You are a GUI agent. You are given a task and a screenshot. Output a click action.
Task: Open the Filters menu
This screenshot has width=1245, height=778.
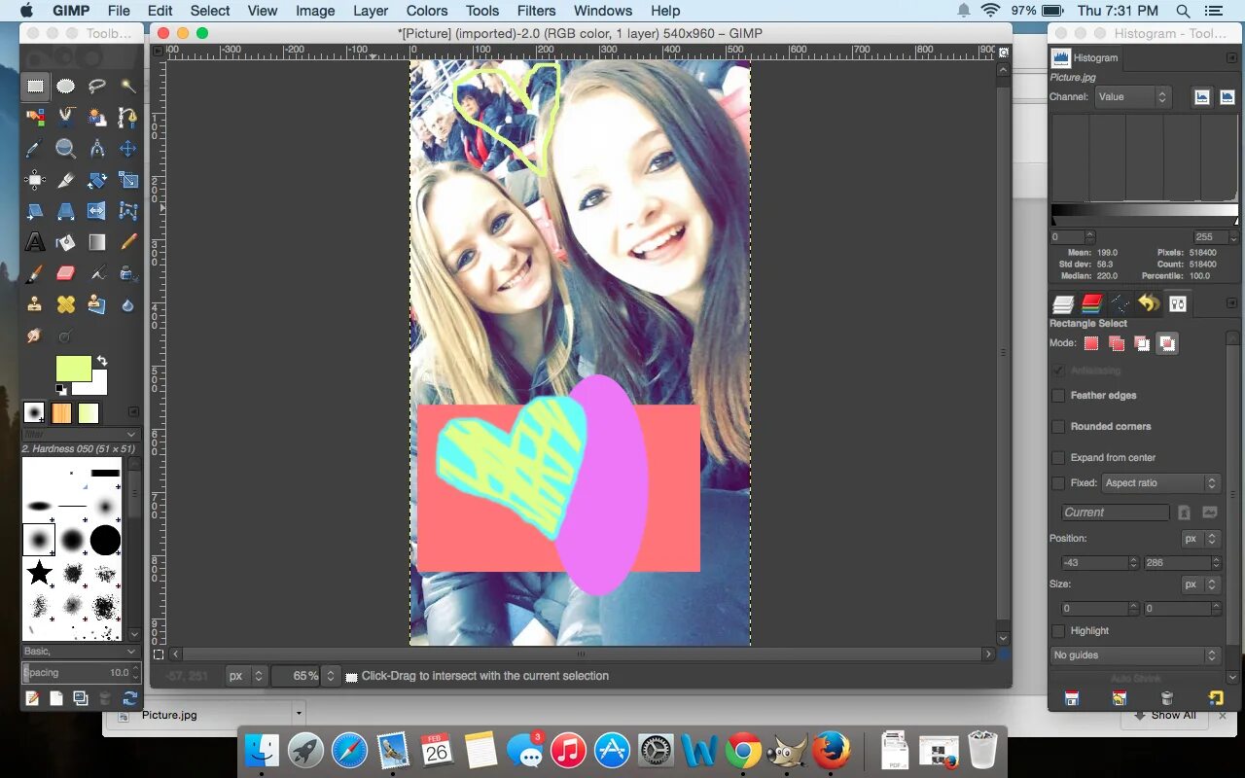tap(537, 11)
